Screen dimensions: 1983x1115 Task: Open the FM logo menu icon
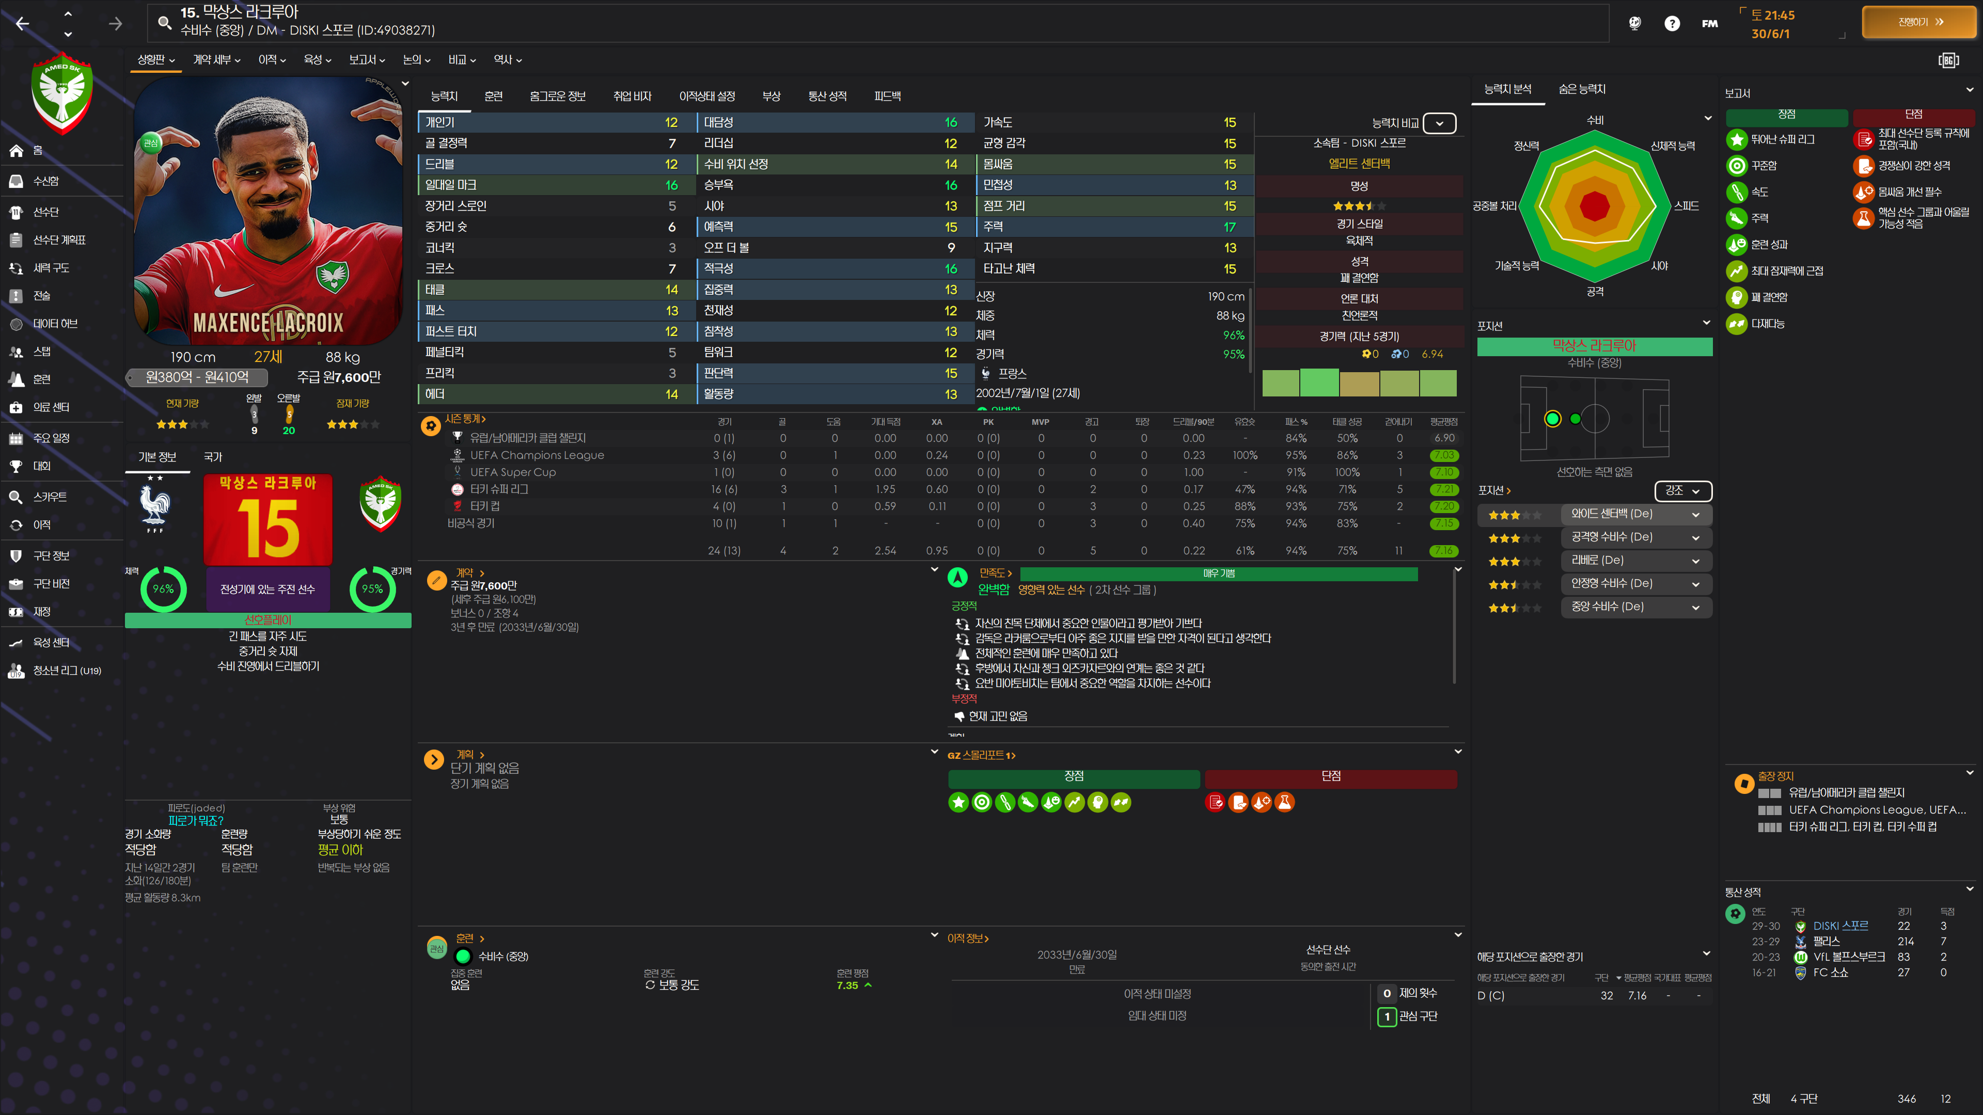click(x=1710, y=24)
